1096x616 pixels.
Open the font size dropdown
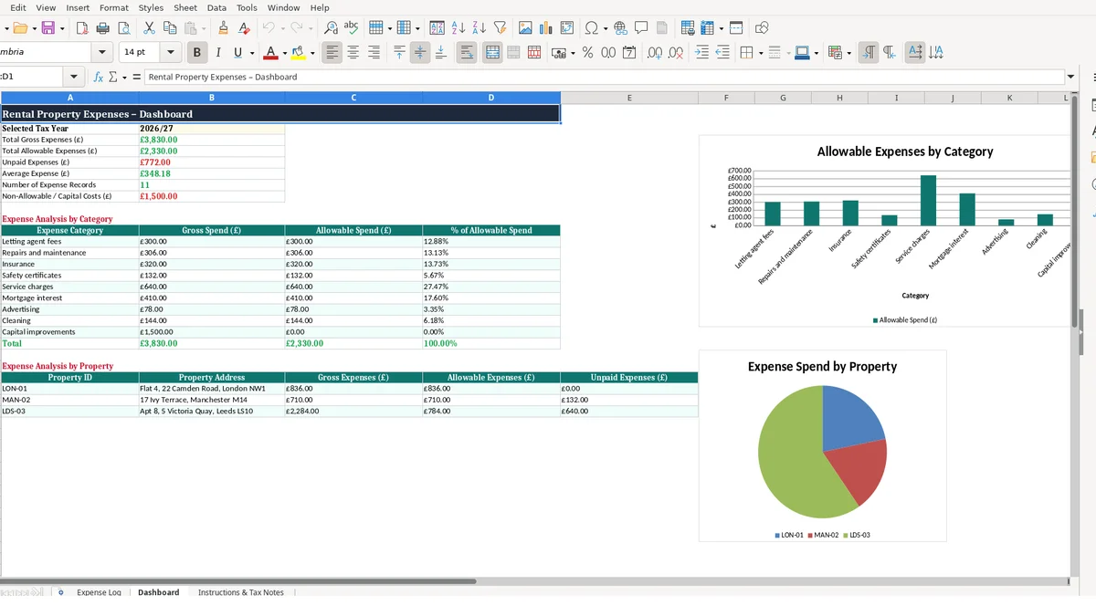point(171,53)
